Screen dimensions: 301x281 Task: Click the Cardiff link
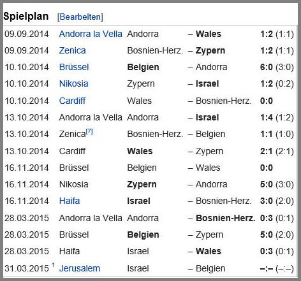[x=72, y=101]
